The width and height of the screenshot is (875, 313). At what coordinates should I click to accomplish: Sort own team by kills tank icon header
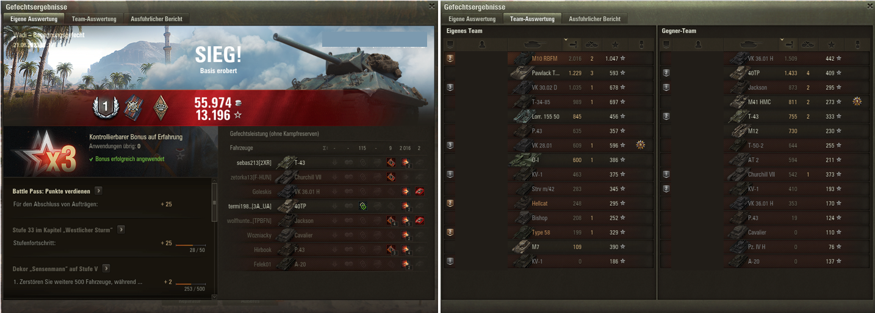592,44
